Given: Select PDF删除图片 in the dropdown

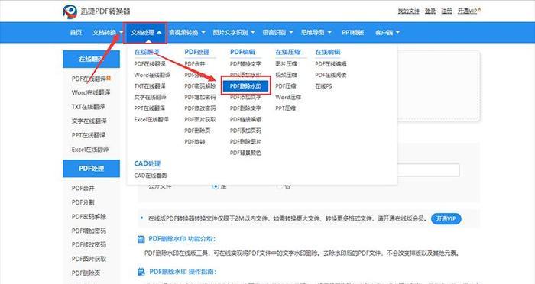Looking at the screenshot, I should click(x=245, y=141).
